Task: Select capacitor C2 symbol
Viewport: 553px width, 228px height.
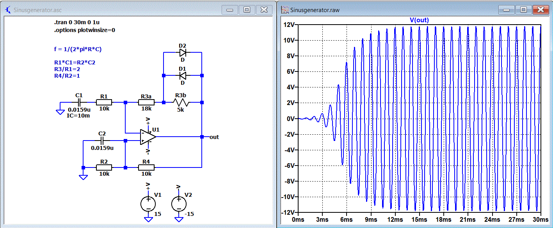Action: point(102,140)
